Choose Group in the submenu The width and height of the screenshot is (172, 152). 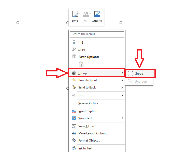coord(139,74)
